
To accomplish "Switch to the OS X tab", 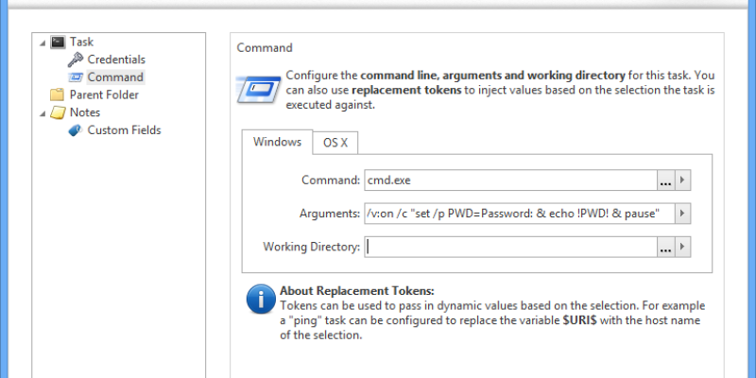I will click(x=335, y=143).
